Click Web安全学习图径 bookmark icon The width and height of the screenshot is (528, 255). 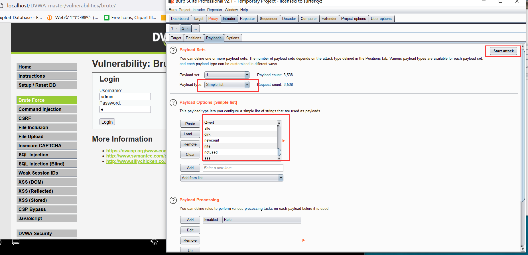click(x=50, y=18)
